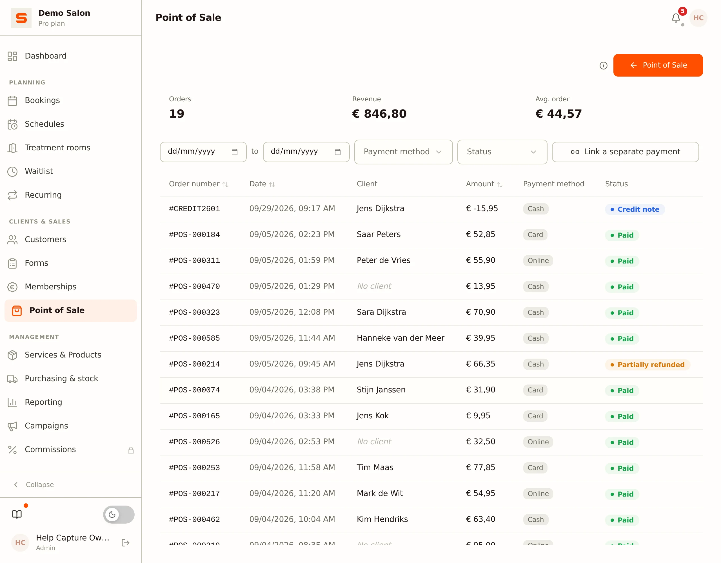721x563 pixels.
Task: Open the calendar picker on the start date field
Action: tap(234, 152)
